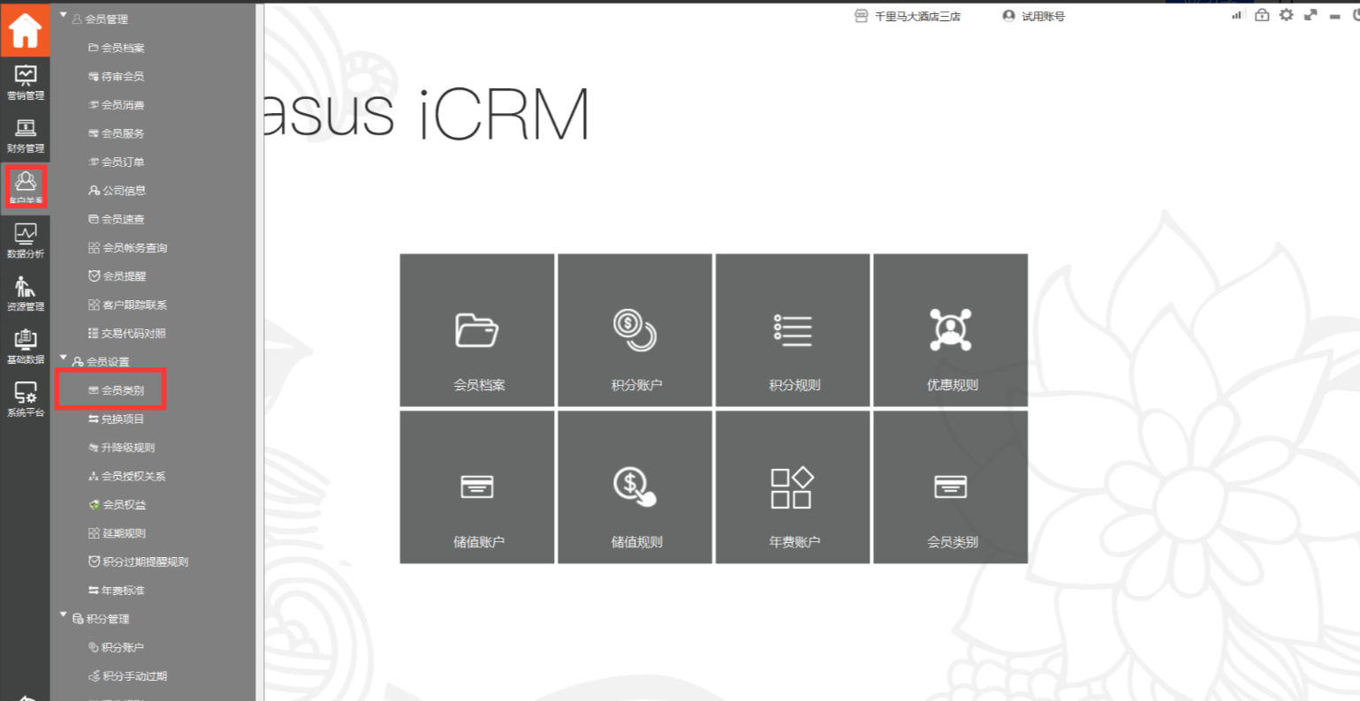This screenshot has height=701, width=1360.
Task: Go to 资源管理 module
Action: coord(25,294)
